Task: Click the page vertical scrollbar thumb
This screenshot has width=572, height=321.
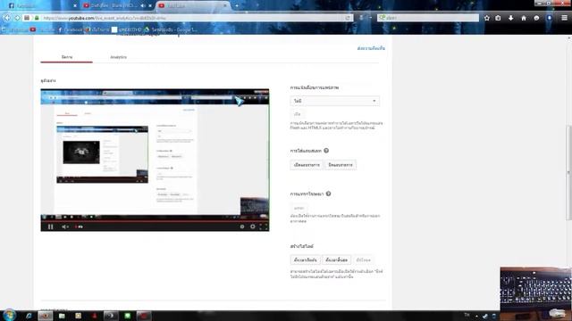Action: [x=569, y=173]
